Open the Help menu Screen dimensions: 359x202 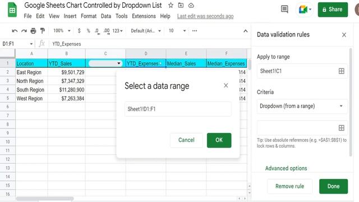pyautogui.click(x=165, y=16)
